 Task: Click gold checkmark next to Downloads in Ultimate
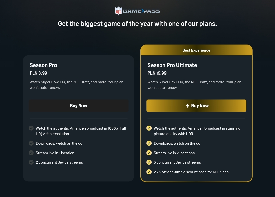(149, 143)
